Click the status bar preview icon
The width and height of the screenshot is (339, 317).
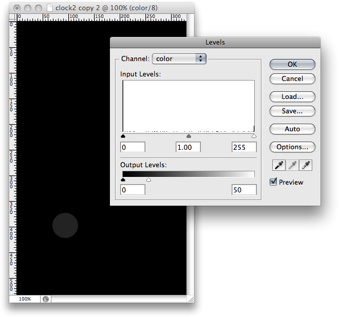[46, 299]
